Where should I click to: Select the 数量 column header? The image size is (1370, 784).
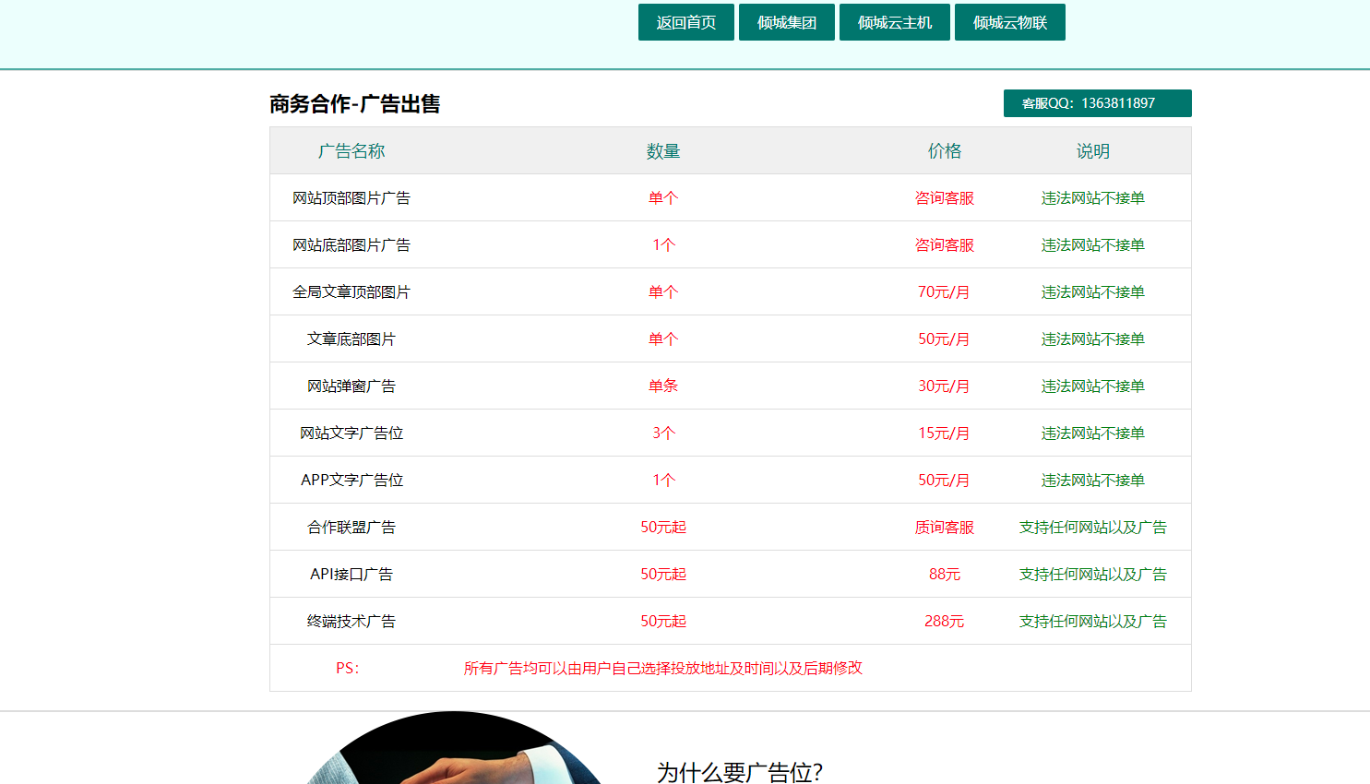click(663, 151)
